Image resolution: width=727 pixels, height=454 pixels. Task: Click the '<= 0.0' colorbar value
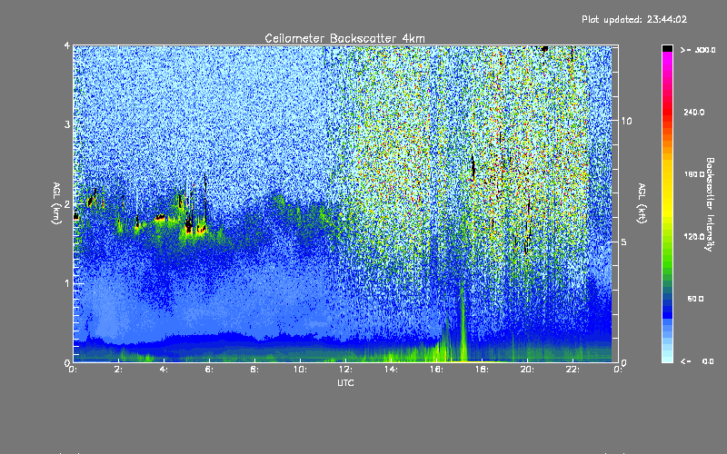697,361
